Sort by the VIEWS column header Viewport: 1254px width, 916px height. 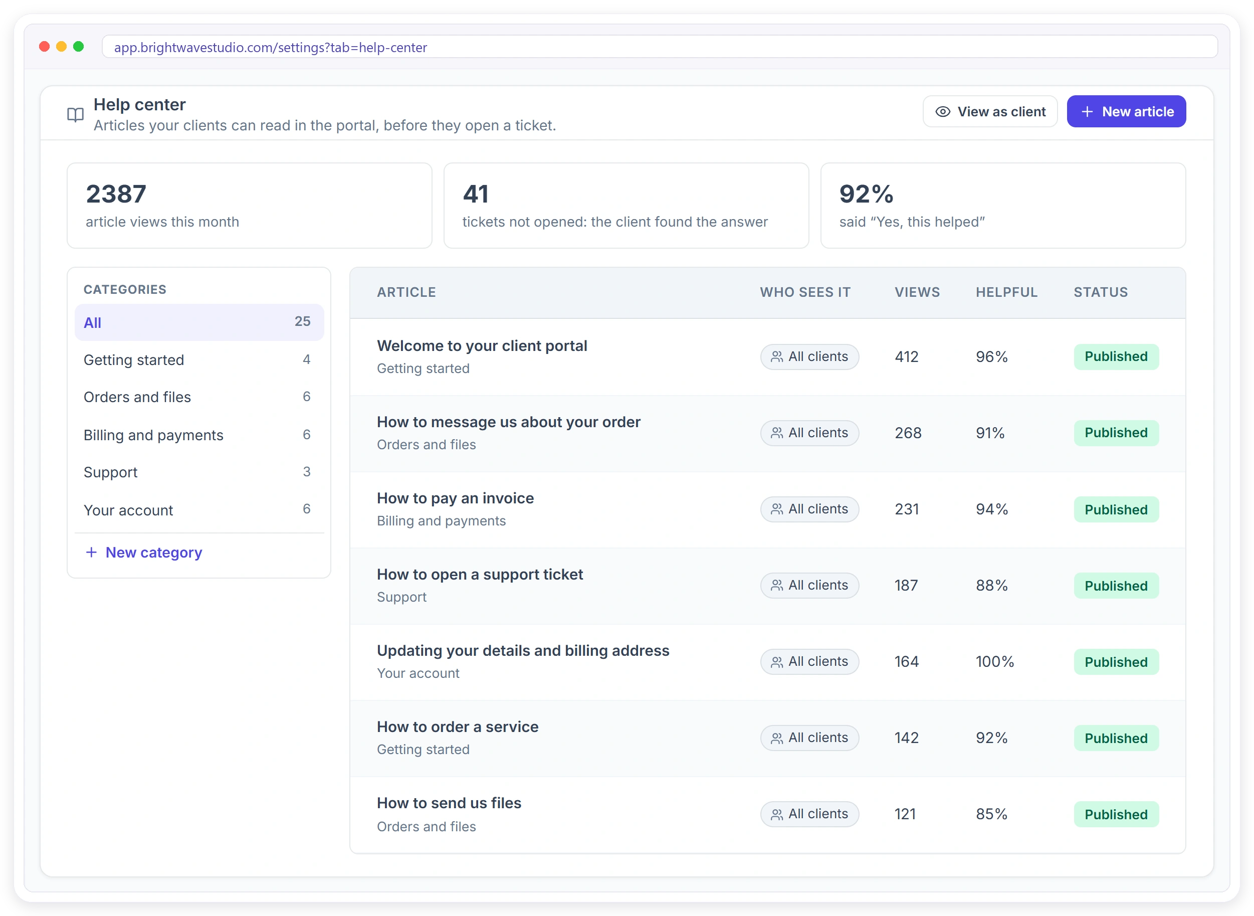(x=917, y=292)
